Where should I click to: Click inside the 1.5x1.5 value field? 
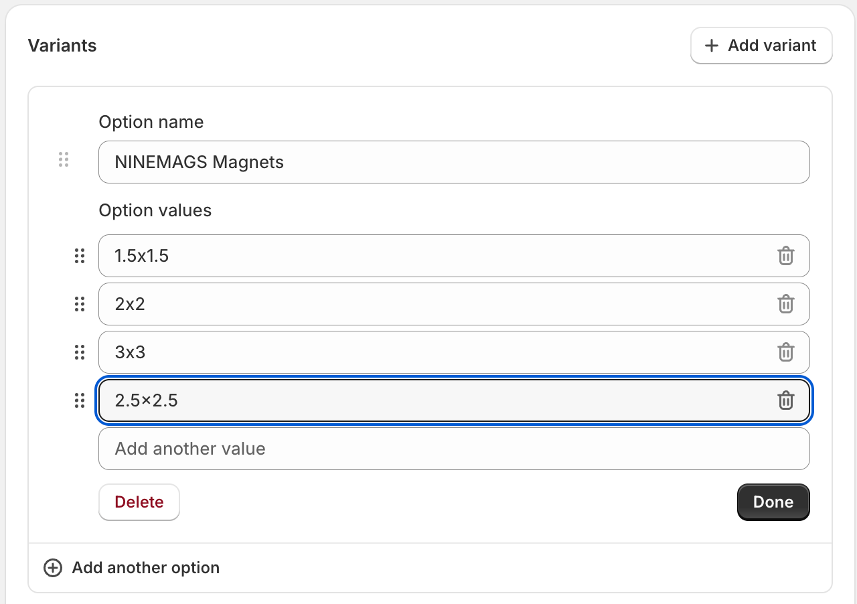coord(435,256)
